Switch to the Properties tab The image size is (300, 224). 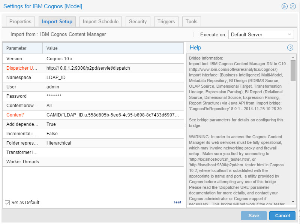[20, 21]
